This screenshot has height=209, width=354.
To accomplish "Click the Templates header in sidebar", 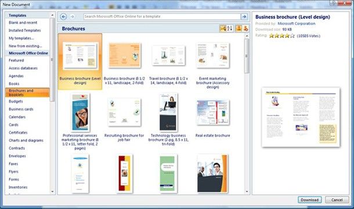I will tap(17, 15).
